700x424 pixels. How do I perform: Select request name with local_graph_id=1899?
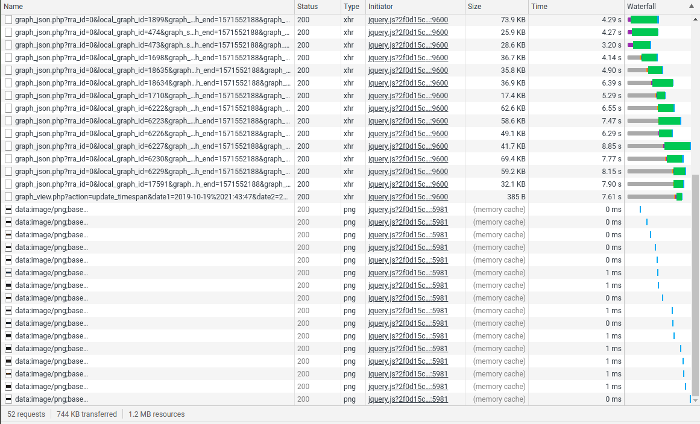coord(152,20)
